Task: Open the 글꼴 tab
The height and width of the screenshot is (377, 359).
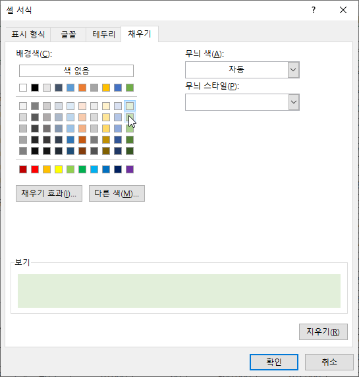Action: tap(69, 34)
